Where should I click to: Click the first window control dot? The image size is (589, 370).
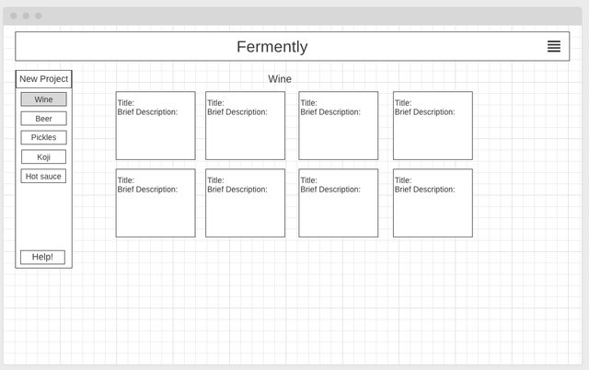14,16
